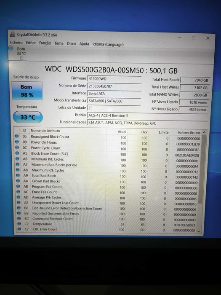Click the ID column header

coord(24,130)
